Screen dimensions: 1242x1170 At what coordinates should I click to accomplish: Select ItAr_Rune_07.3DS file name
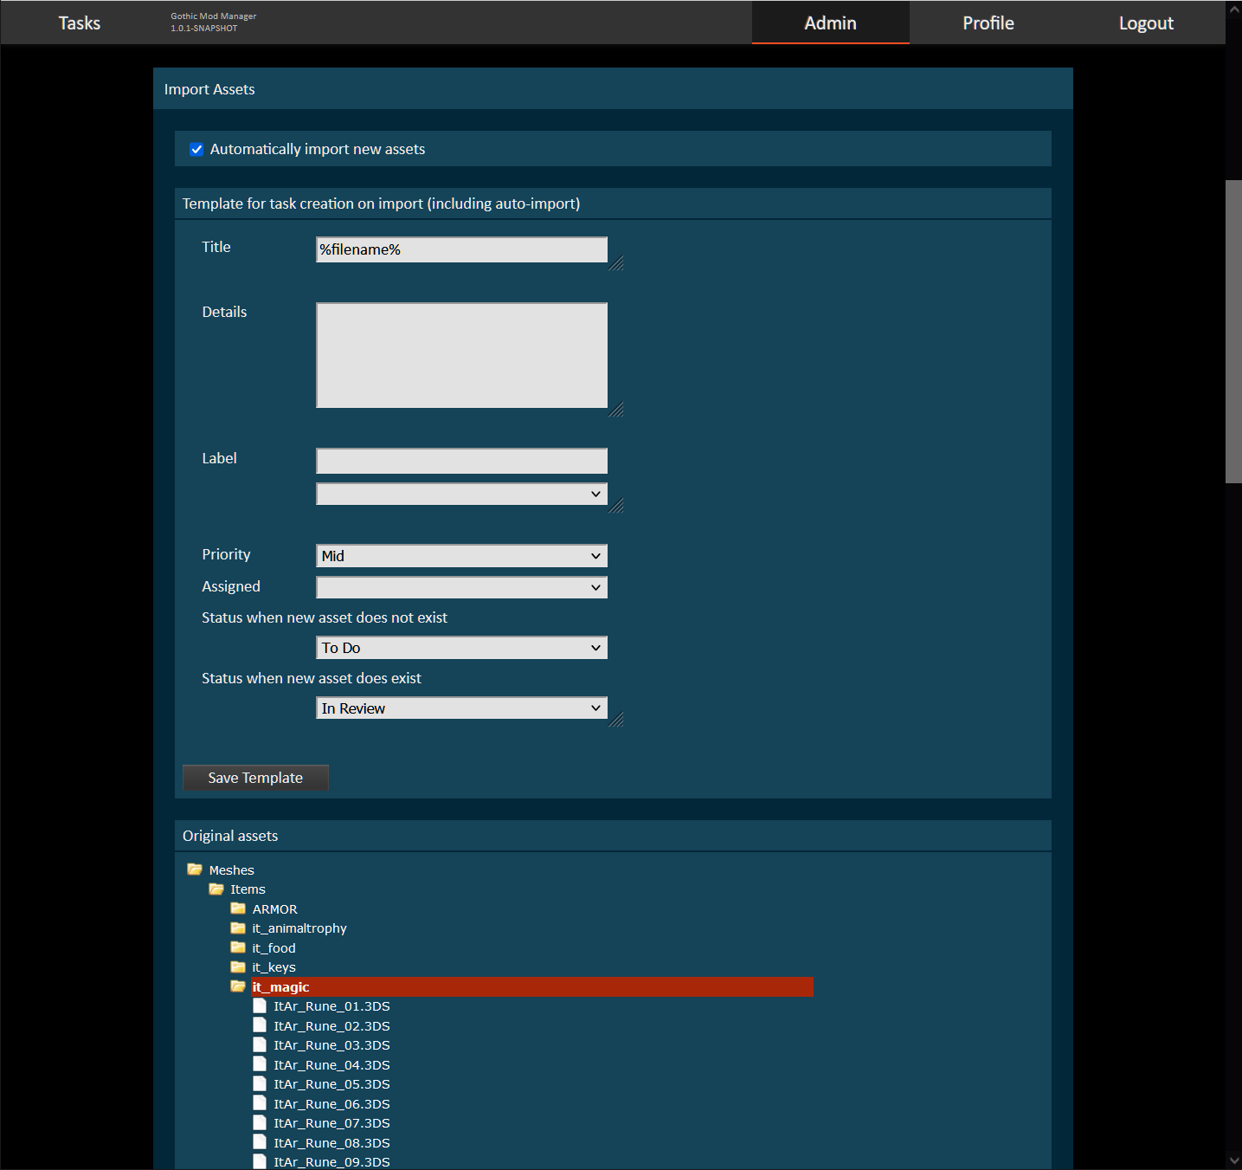coord(331,1123)
